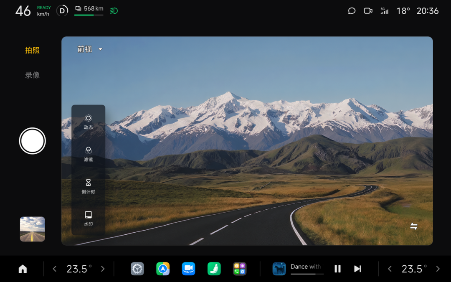The image size is (451, 282).
Task: Tap the camera swap arrows icon
Action: (x=413, y=226)
